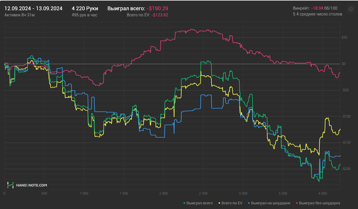Viewport: 358px width, 209px height.
Task: Click the '2 000' x-axis tick label
Action: pos(164,194)
